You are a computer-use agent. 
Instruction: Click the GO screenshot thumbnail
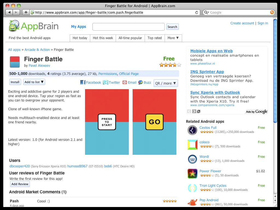point(154,122)
